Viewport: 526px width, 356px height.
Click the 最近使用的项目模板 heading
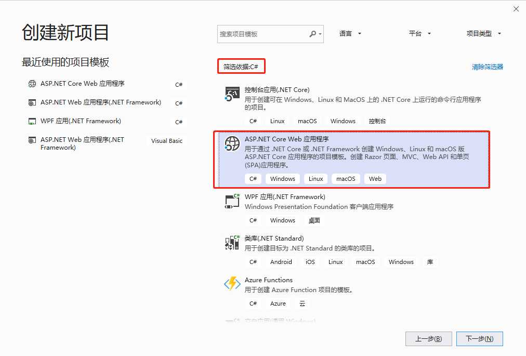(65, 62)
